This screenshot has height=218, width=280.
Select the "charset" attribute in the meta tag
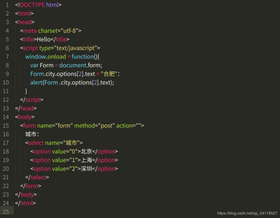[x=48, y=31]
